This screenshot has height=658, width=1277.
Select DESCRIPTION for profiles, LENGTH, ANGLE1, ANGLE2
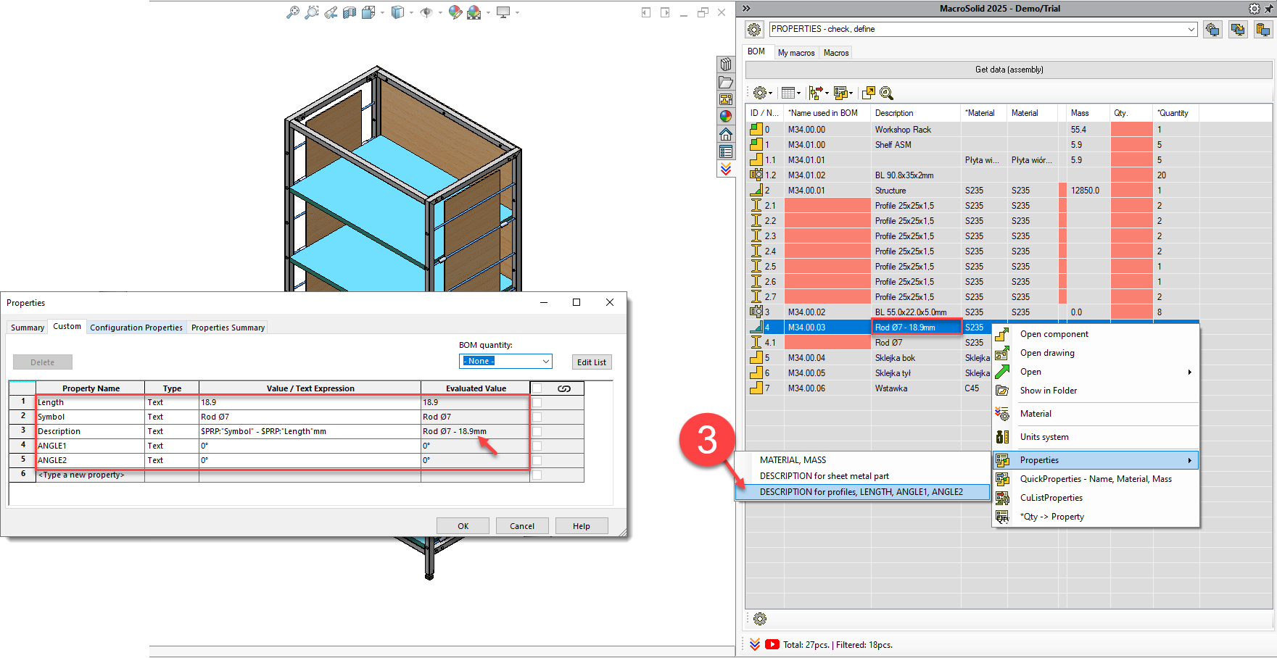pos(862,492)
